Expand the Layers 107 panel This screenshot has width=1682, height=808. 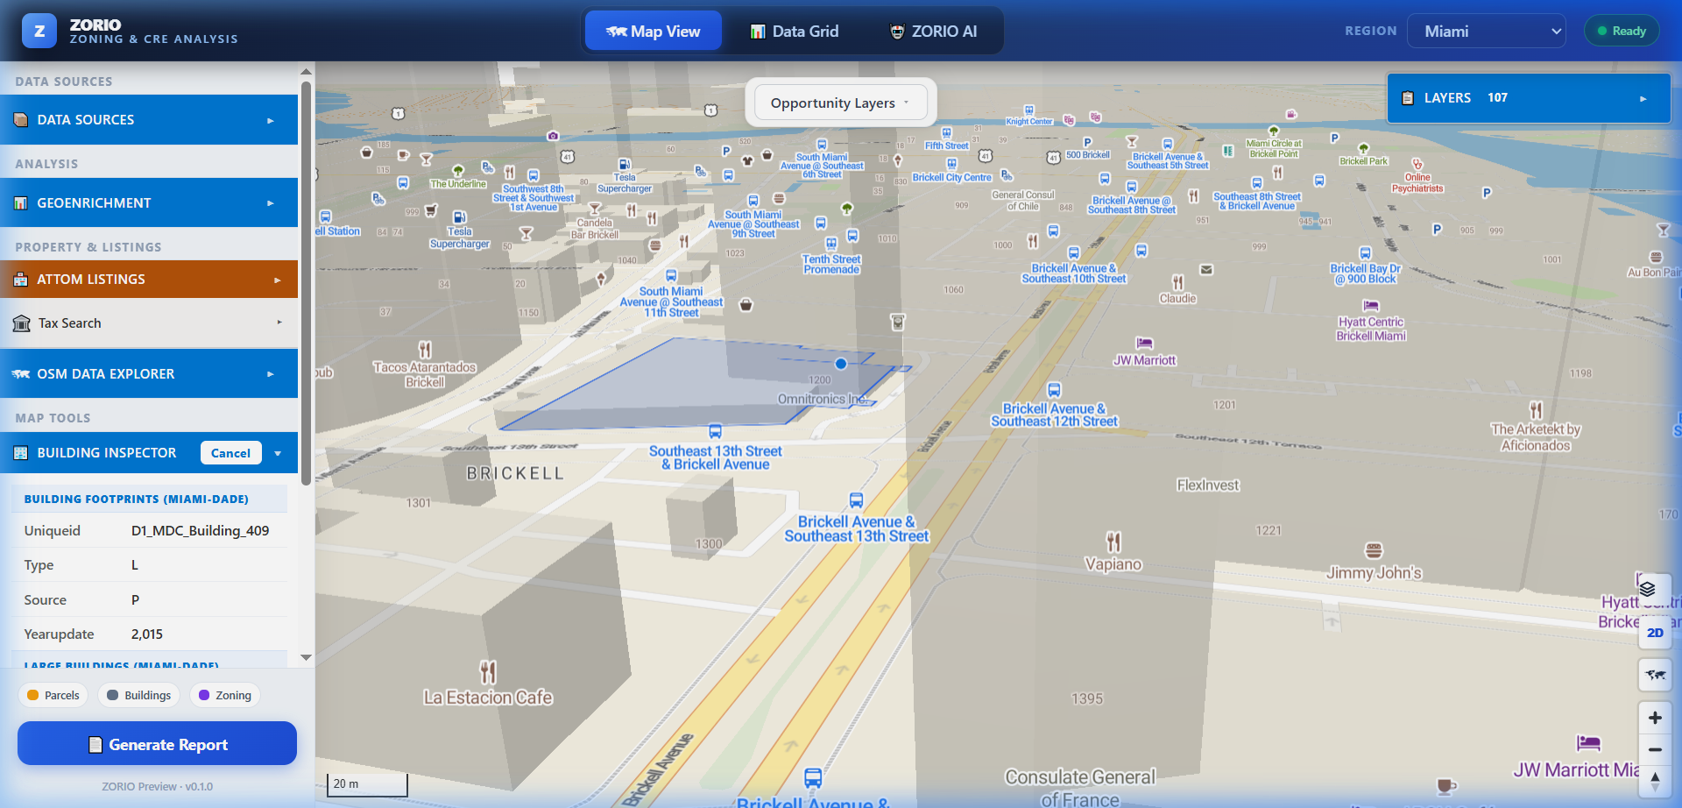point(1529,98)
